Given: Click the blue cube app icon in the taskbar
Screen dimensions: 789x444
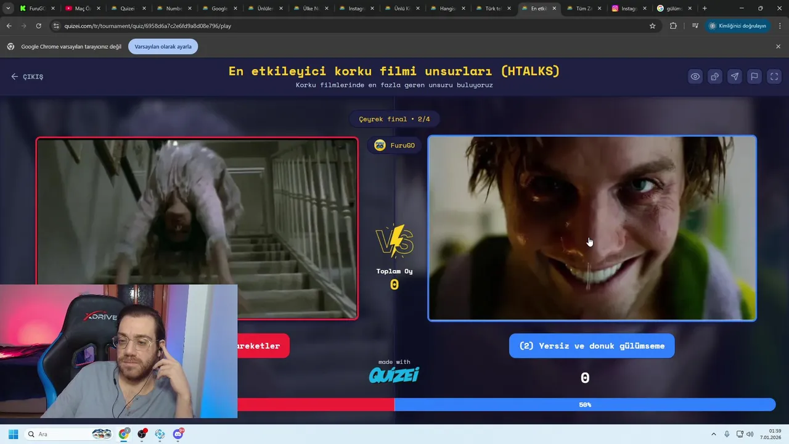Looking at the screenshot, I should 160,434.
